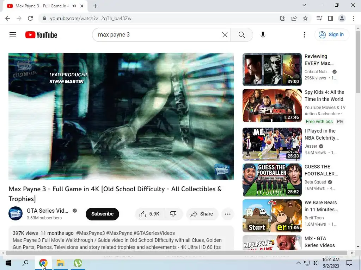361x270 pixels.
Task: Open GUESS THE FOOTBALLER video thumbnail
Action: coord(272,180)
